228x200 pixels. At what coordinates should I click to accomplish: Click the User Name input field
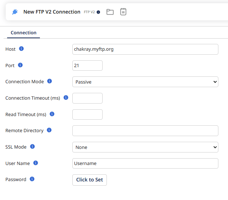[x=145, y=163]
